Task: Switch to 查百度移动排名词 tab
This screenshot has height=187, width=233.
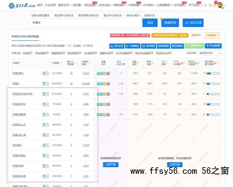Action: coord(88,15)
